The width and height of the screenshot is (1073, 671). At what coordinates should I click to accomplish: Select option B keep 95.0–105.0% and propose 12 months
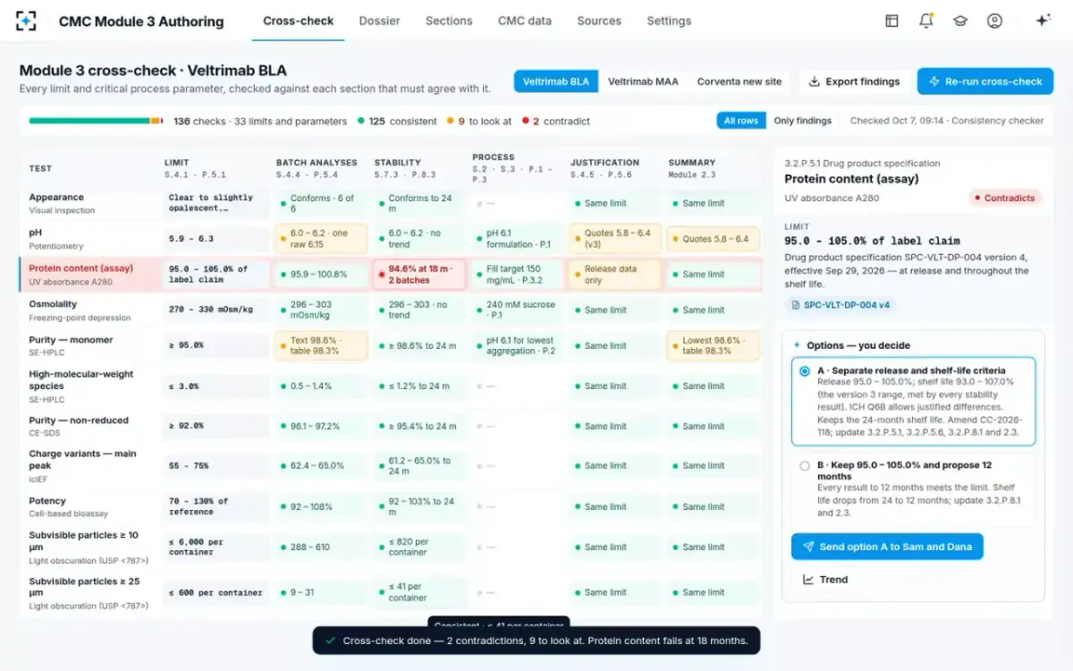pos(913,488)
